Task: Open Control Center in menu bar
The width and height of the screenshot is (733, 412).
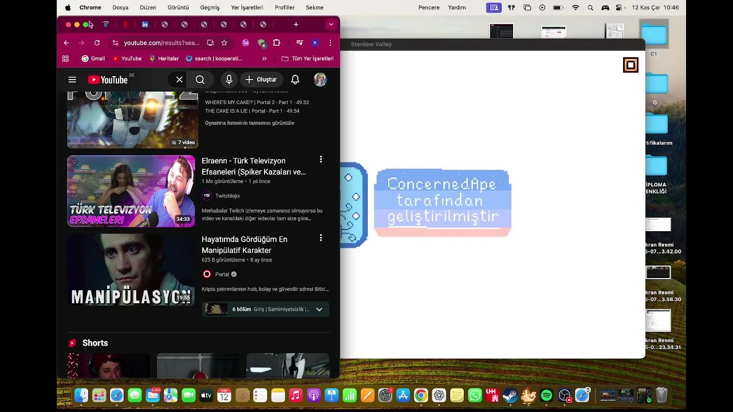Action: click(619, 7)
